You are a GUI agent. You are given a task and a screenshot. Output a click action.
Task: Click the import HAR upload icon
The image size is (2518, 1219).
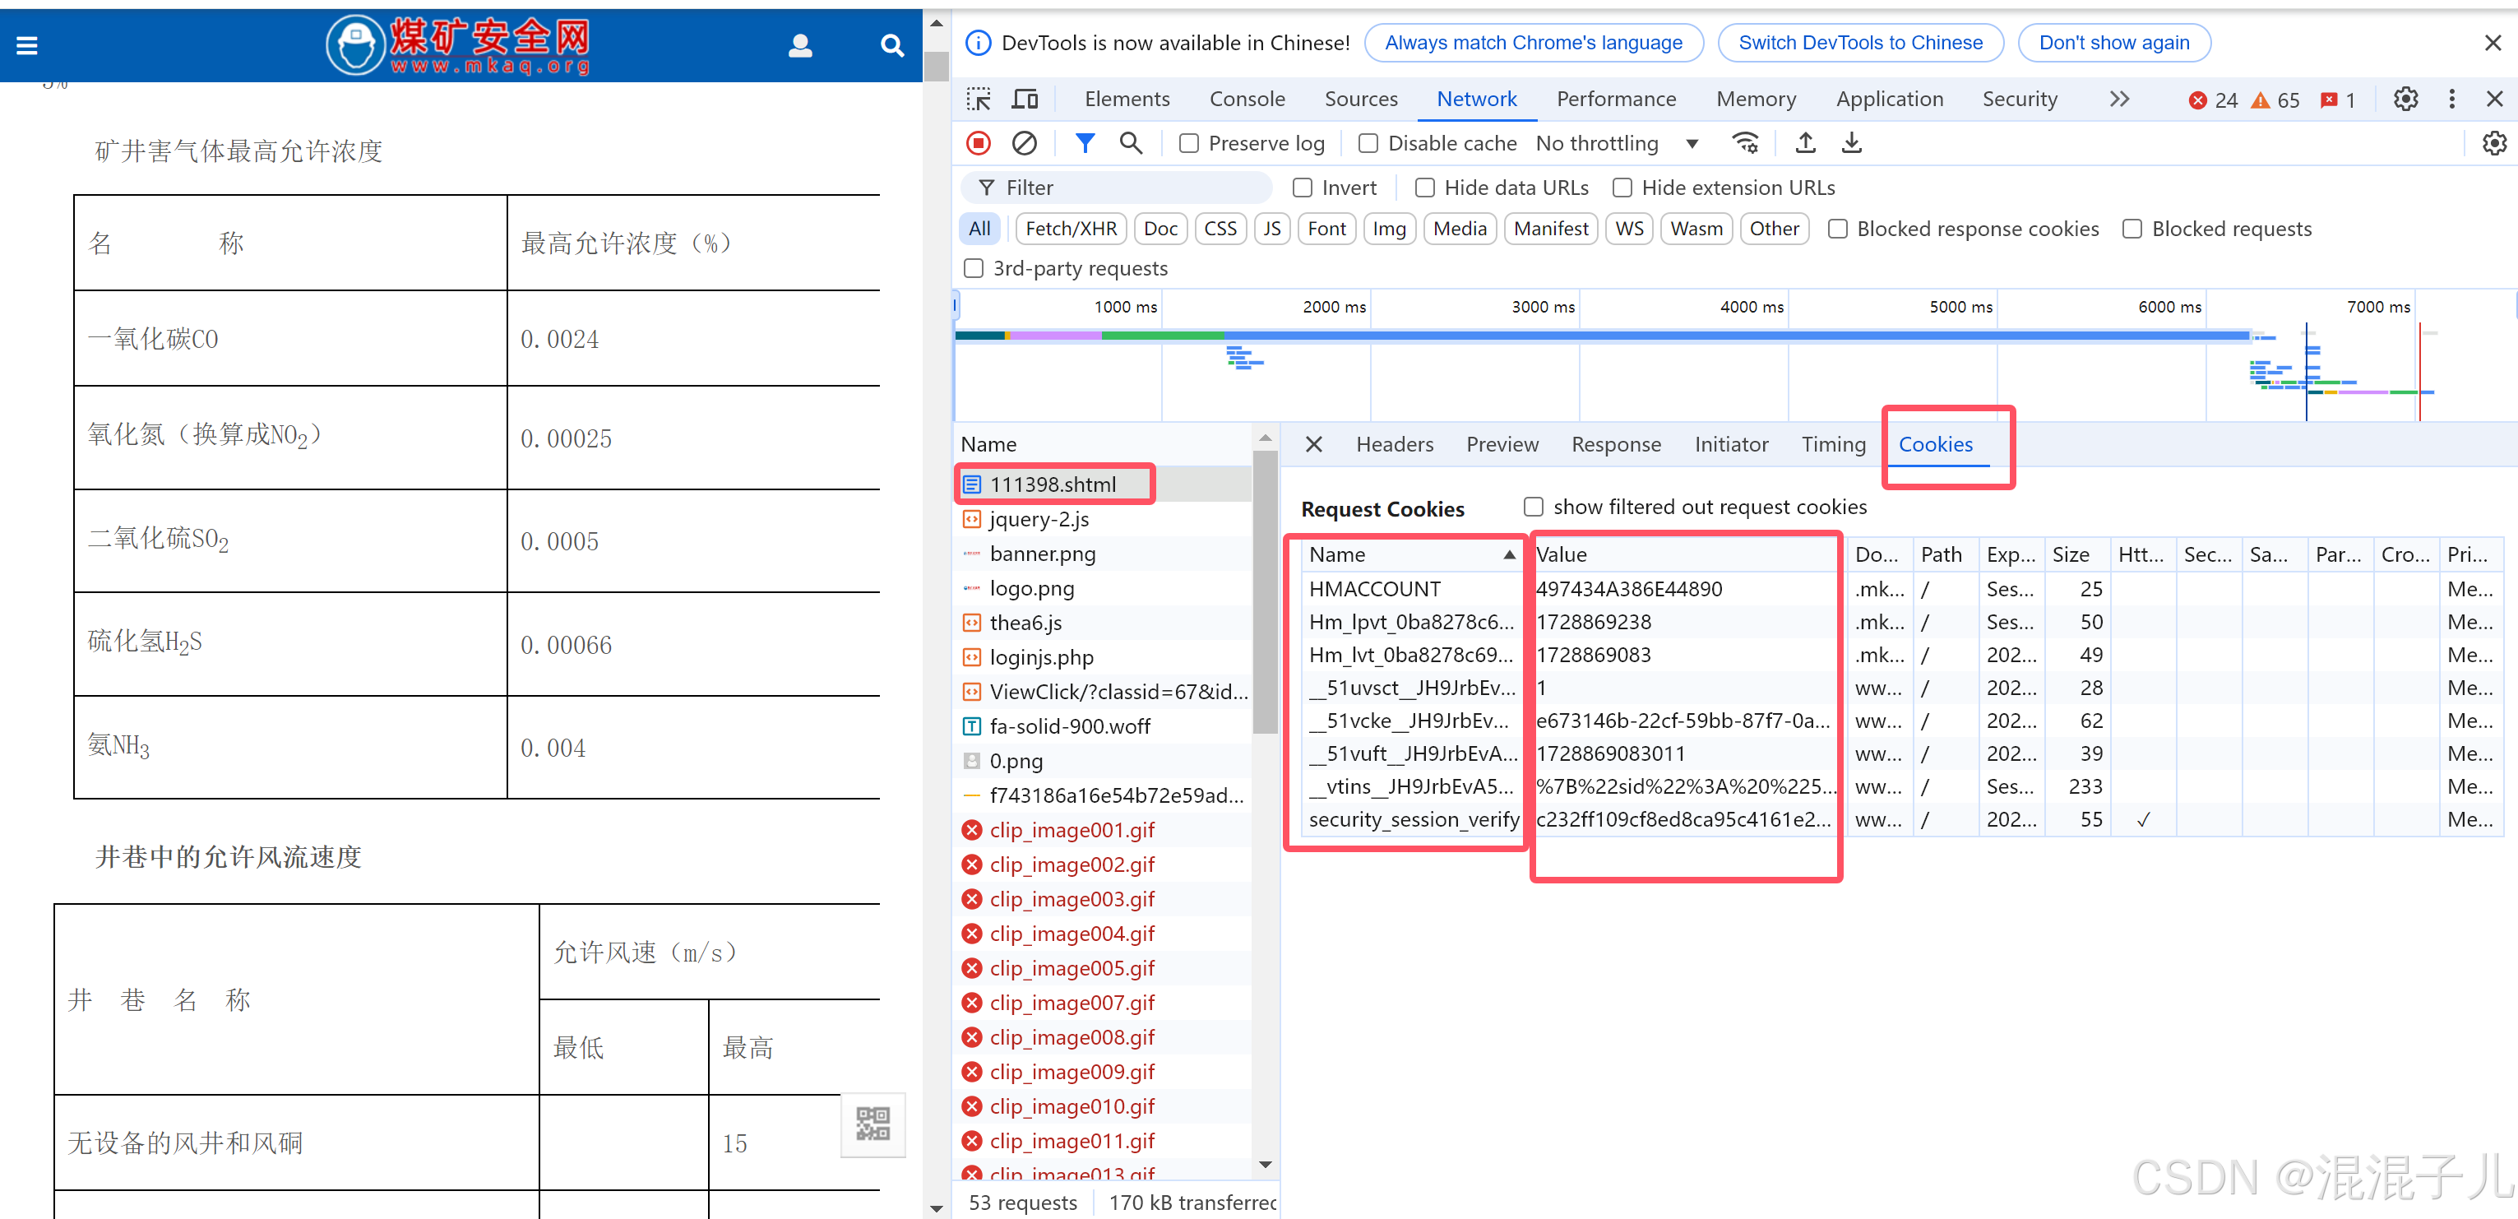pyautogui.click(x=1804, y=144)
